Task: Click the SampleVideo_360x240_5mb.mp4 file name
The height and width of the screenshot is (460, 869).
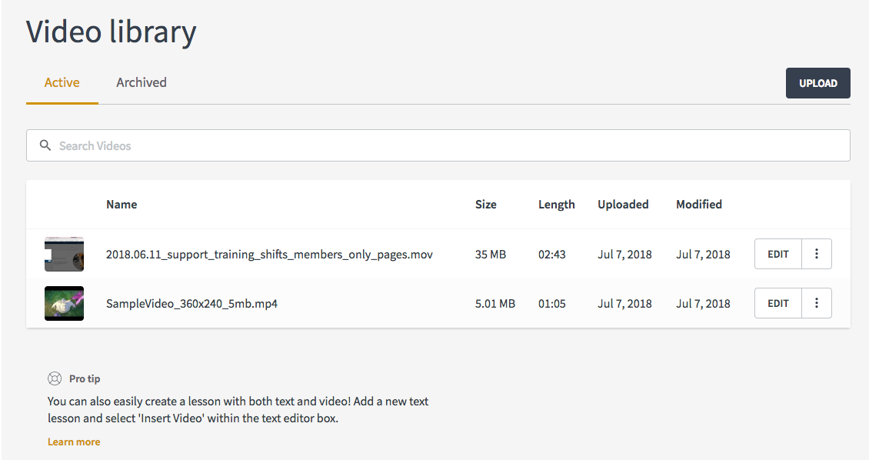Action: 191,303
